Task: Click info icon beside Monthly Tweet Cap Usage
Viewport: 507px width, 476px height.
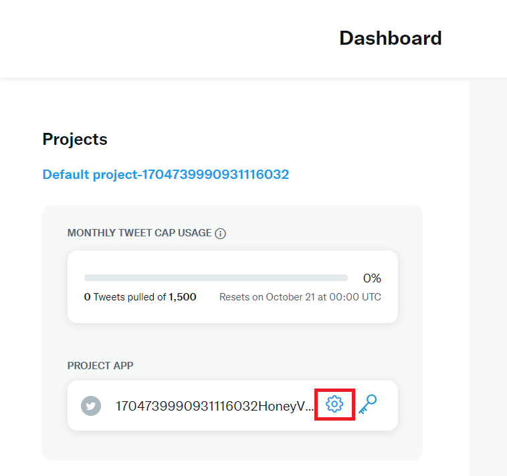Action: click(221, 234)
